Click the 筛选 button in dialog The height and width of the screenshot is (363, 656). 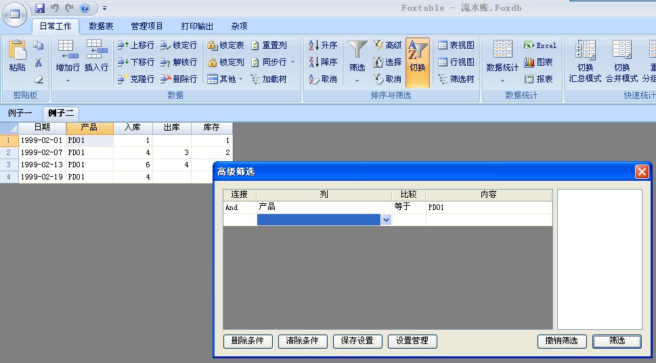(x=617, y=341)
